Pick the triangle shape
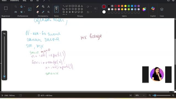This screenshot has width=176, height=99. (82, 6)
